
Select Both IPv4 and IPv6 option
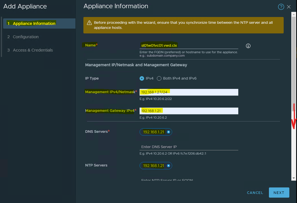coord(159,78)
